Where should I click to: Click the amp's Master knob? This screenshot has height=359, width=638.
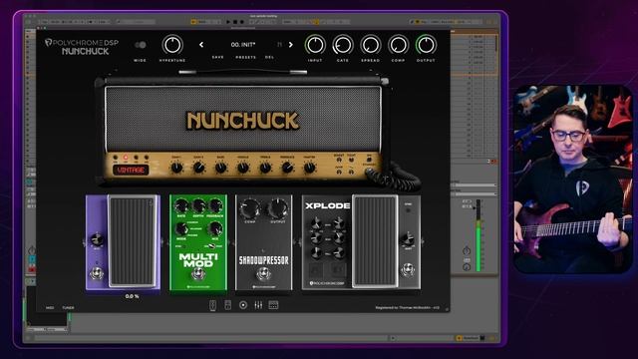pos(310,168)
